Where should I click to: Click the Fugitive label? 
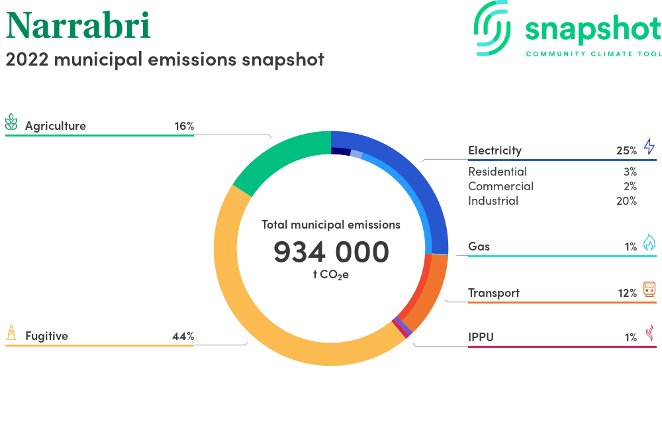(x=46, y=336)
